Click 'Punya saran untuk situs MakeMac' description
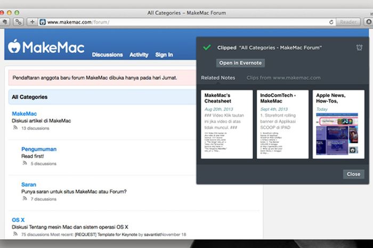The width and height of the screenshot is (373, 248). click(74, 191)
